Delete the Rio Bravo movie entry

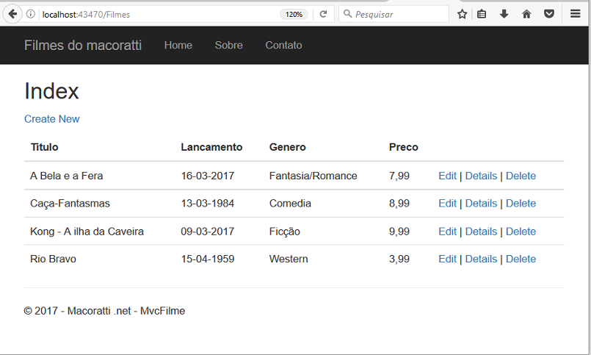click(x=521, y=259)
